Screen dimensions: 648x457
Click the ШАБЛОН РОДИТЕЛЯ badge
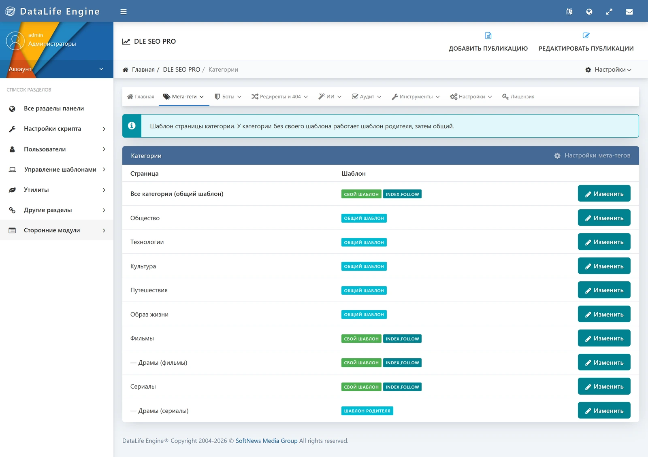(367, 411)
